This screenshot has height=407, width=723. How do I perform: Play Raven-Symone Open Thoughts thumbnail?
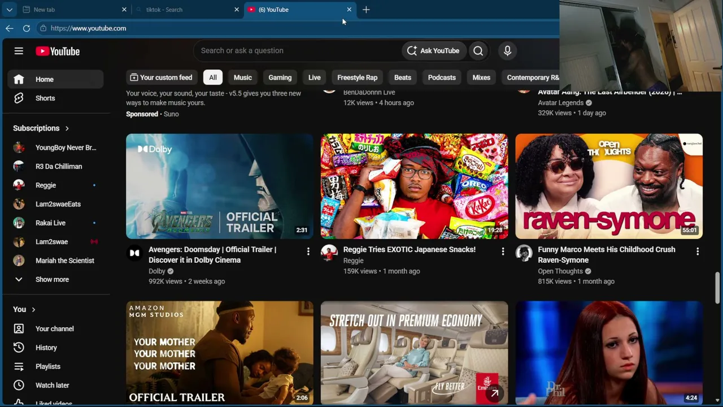click(609, 186)
